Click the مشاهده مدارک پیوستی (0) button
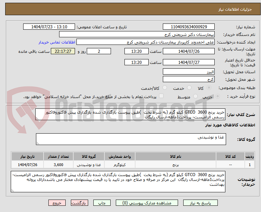Image resolution: width=261 pixels, height=212 pixels. click(147, 203)
